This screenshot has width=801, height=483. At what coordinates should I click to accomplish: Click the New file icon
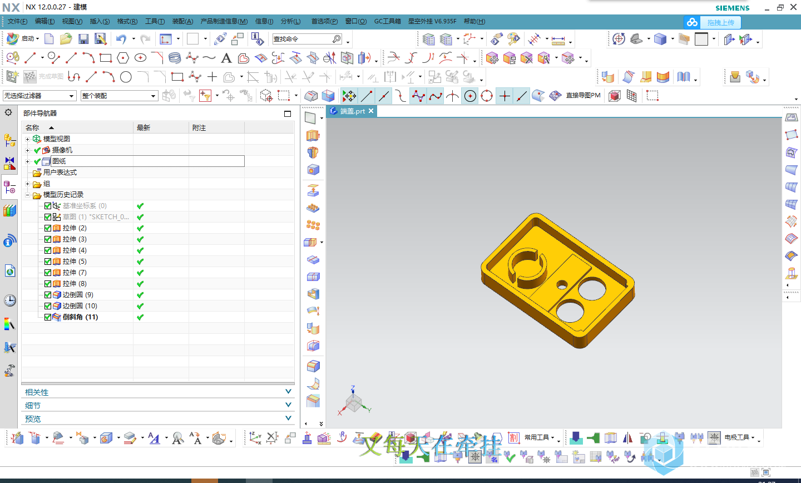[49, 39]
